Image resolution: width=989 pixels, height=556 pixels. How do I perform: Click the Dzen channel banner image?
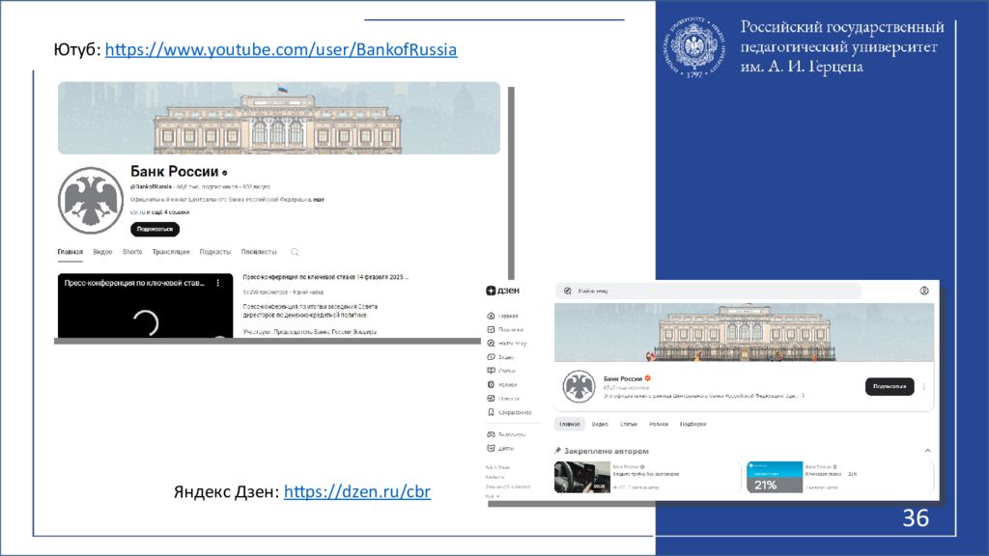click(x=745, y=332)
